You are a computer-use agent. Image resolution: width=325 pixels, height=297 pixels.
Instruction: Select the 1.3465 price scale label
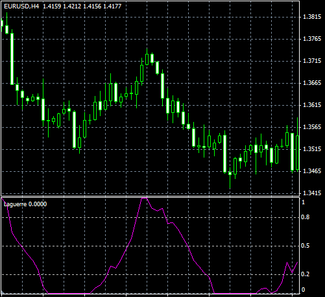pyautogui.click(x=312, y=171)
